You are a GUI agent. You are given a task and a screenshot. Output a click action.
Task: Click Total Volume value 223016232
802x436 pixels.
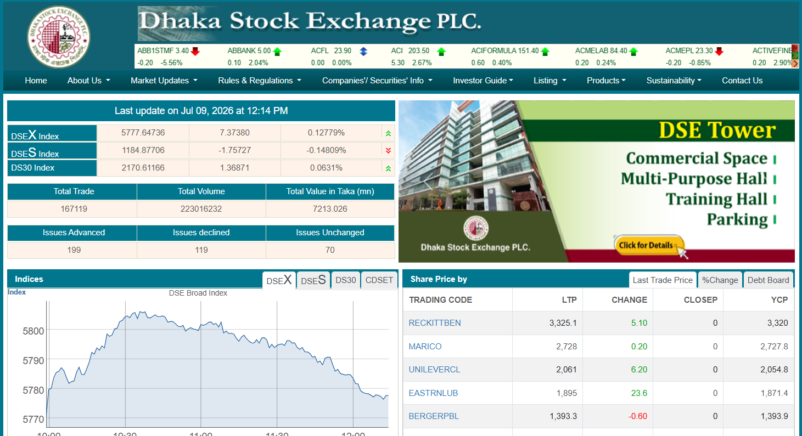[x=201, y=209]
